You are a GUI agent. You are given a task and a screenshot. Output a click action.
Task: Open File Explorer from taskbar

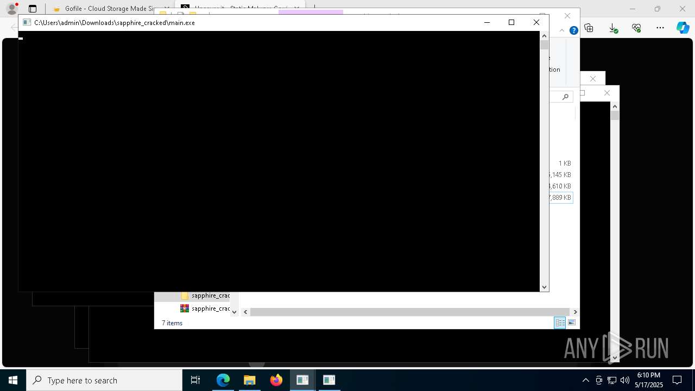[x=249, y=380]
